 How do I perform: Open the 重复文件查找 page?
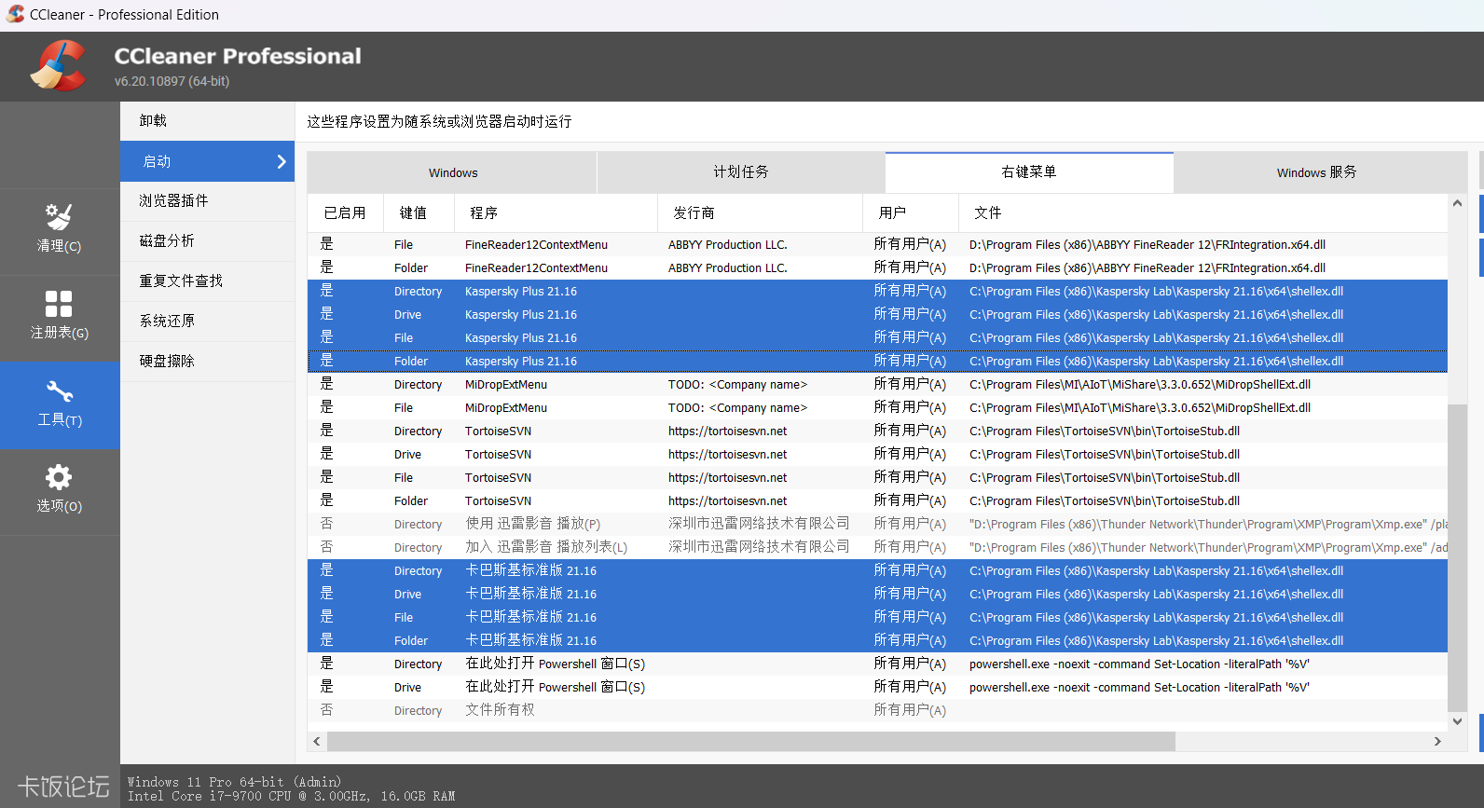tap(207, 281)
